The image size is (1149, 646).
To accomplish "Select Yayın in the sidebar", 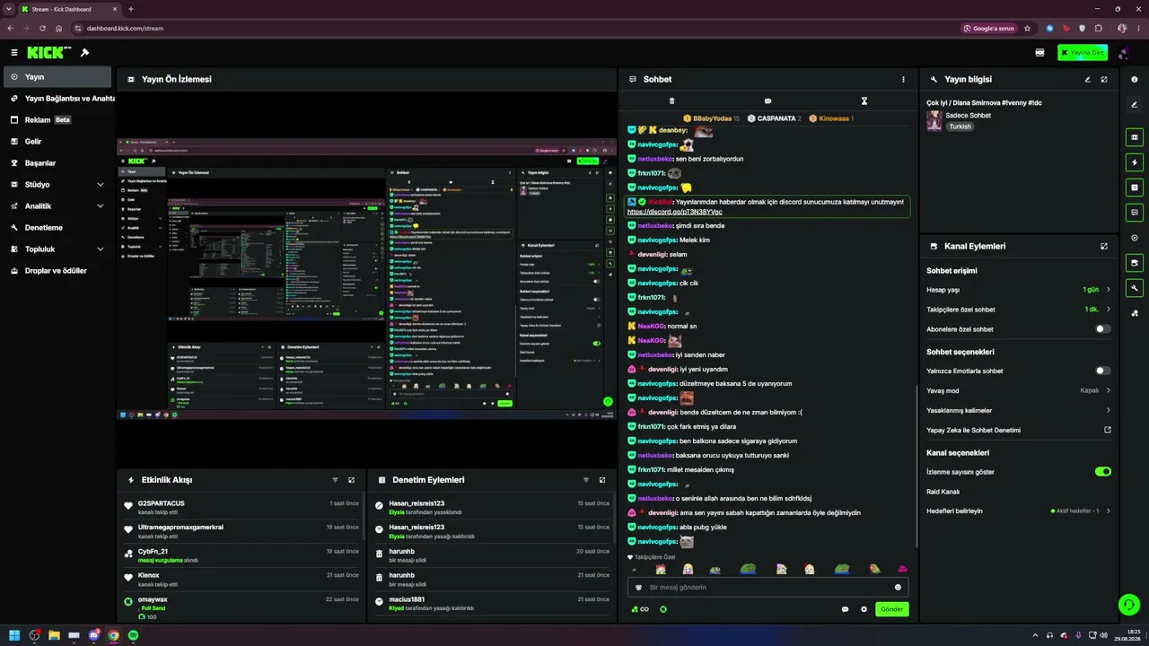I will 58,77.
